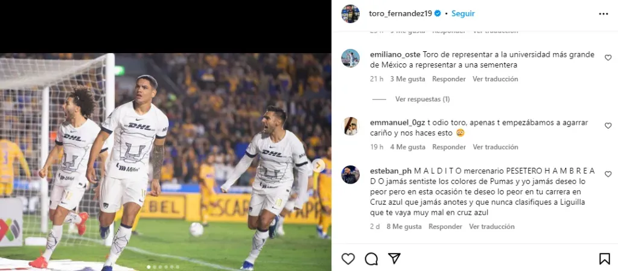Like emiliano_oste's comment
This screenshot has height=271, width=618.
(x=608, y=57)
